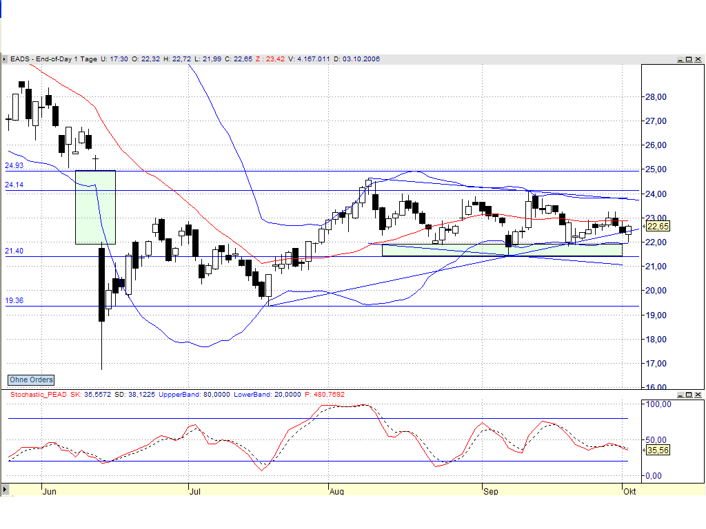Select the green rectangle annotation on the chart
This screenshot has height=529, width=706.
coord(95,207)
